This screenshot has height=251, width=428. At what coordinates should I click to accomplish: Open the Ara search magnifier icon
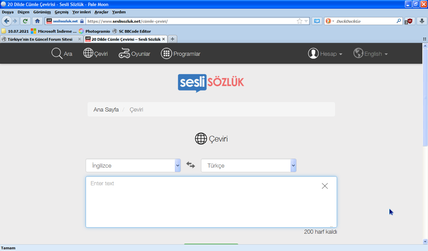point(57,53)
